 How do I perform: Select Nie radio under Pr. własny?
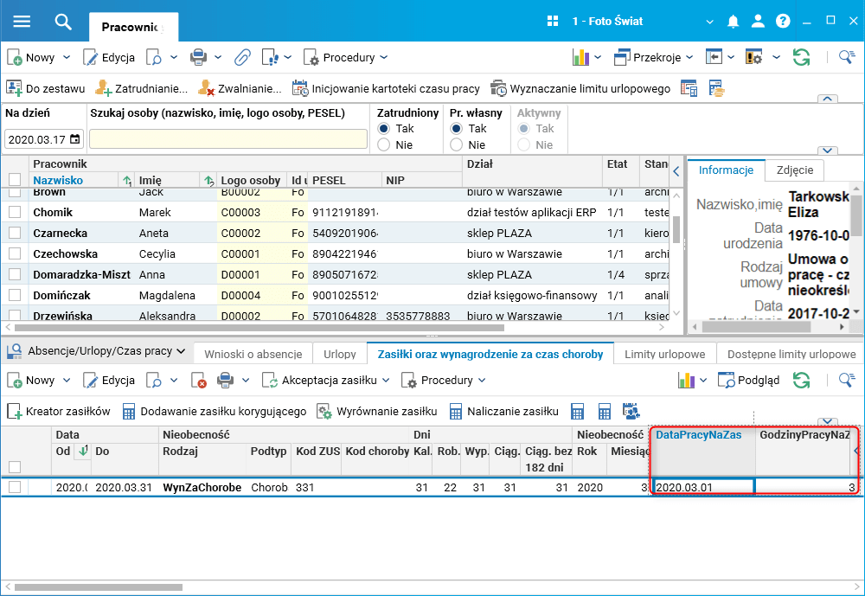click(457, 144)
